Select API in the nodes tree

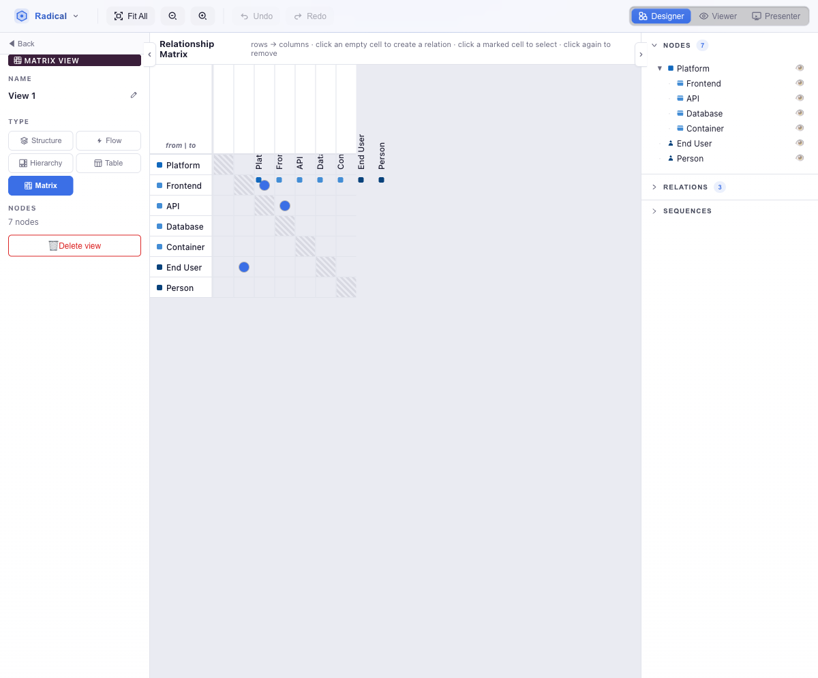(x=693, y=98)
